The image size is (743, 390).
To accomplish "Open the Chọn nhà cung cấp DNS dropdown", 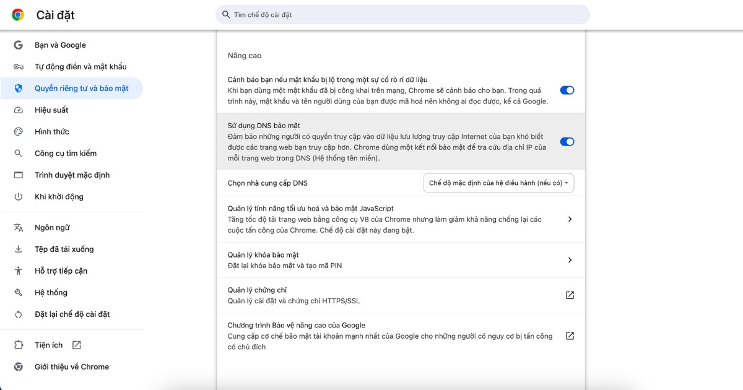I will (x=498, y=183).
